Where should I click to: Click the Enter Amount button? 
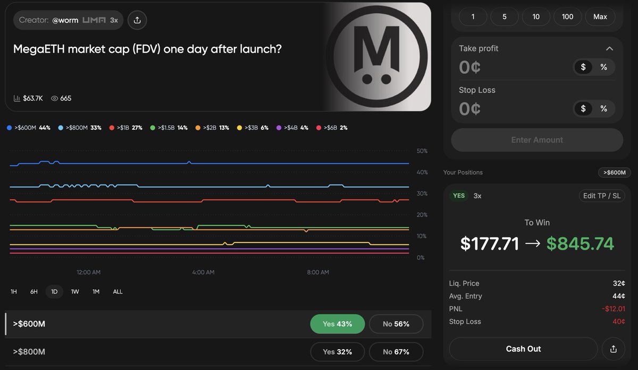pos(537,140)
